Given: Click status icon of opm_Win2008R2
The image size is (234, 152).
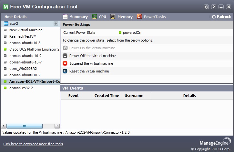Looking at the screenshot, I should (5, 69).
